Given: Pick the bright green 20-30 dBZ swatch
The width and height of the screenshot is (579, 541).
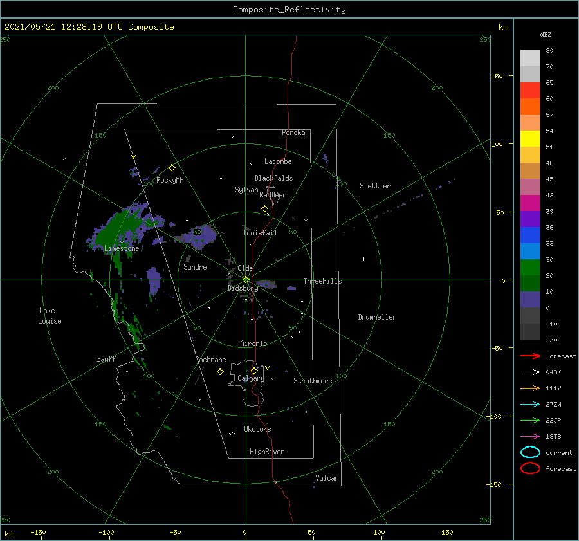Looking at the screenshot, I should 530,268.
